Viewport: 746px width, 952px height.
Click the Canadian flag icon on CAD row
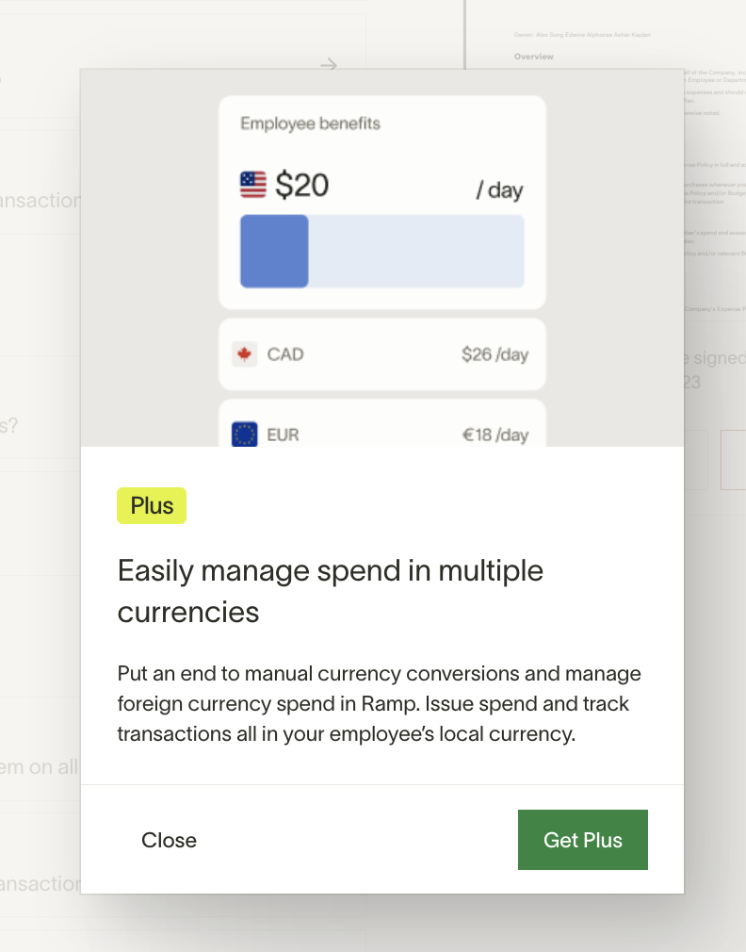(x=244, y=353)
